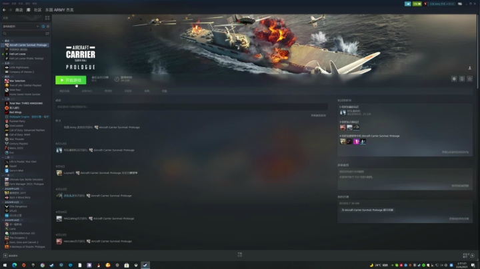Select Metro 2033 in library list
Viewport: 480px width, 269px height.
point(16,148)
